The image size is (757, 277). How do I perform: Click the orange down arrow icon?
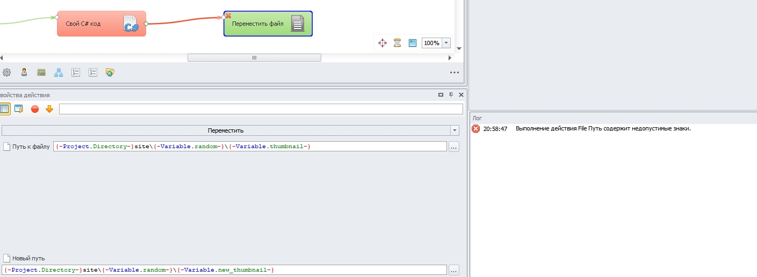coord(49,109)
